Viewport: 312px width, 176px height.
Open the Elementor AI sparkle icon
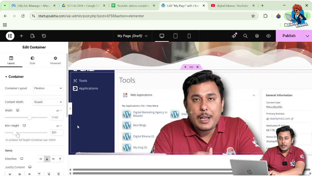(234, 36)
